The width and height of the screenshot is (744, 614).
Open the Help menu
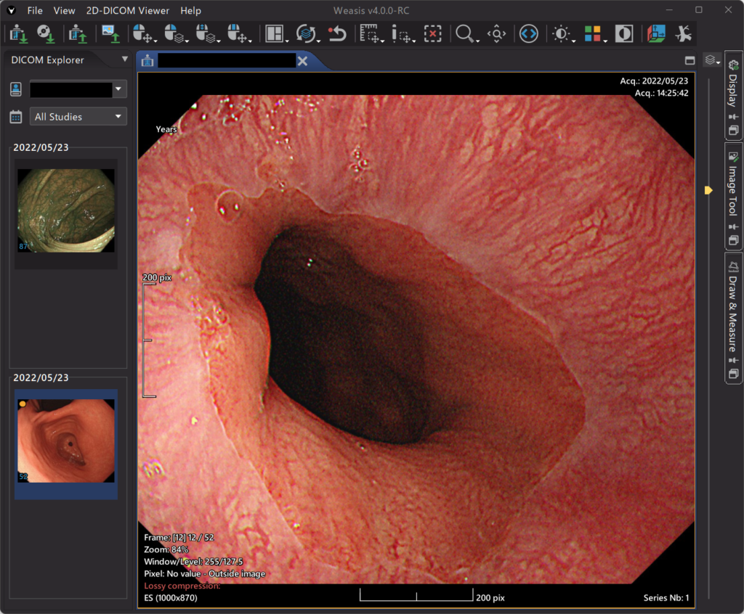190,10
